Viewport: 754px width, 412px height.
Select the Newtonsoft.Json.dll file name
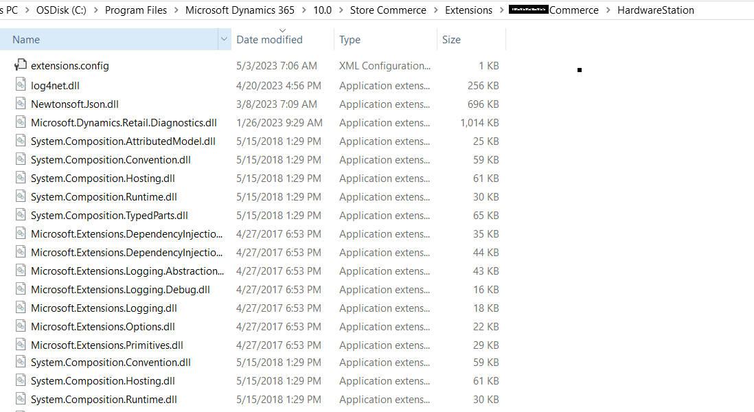pyautogui.click(x=75, y=104)
